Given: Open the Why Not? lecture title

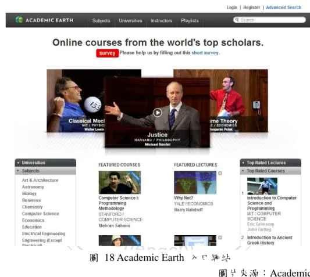Looking at the screenshot, I should pos(183,198).
